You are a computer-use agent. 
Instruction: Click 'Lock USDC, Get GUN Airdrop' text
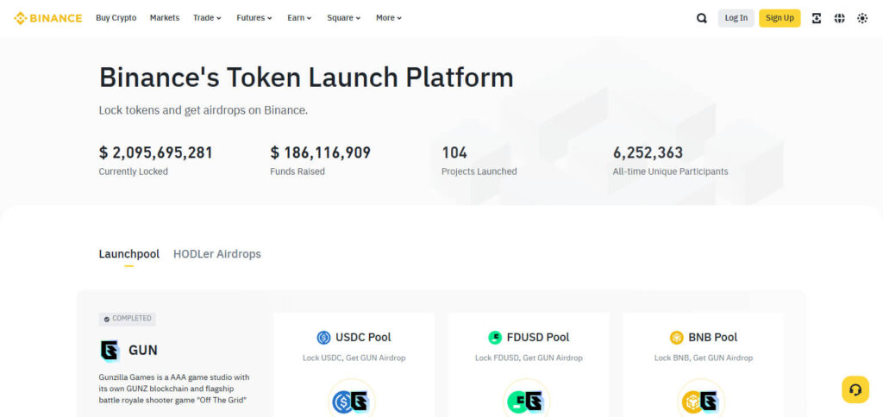pyautogui.click(x=354, y=358)
